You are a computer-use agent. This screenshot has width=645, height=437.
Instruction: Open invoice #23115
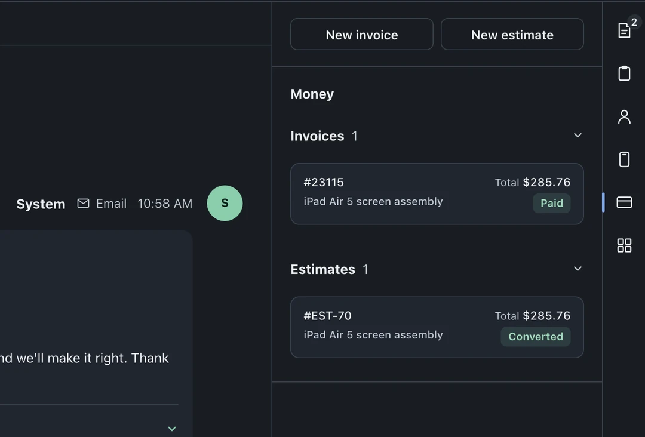coord(437,194)
